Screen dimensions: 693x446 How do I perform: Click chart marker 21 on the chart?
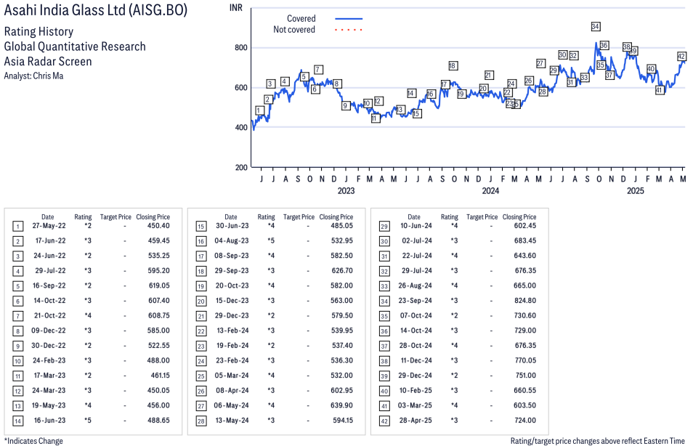[x=488, y=75]
